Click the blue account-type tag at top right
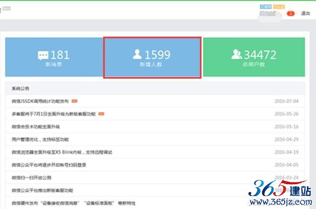 click(x=266, y=7)
